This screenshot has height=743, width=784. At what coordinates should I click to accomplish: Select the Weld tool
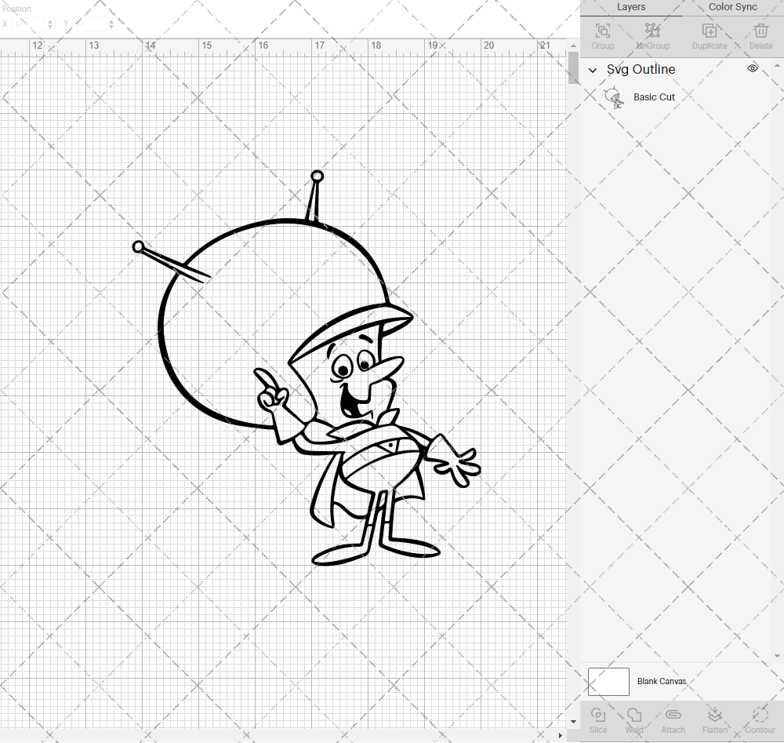click(x=634, y=720)
